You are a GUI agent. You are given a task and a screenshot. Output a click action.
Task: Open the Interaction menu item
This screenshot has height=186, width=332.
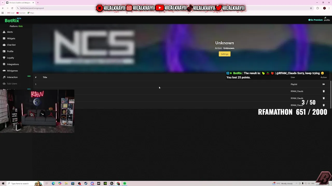[12, 77]
